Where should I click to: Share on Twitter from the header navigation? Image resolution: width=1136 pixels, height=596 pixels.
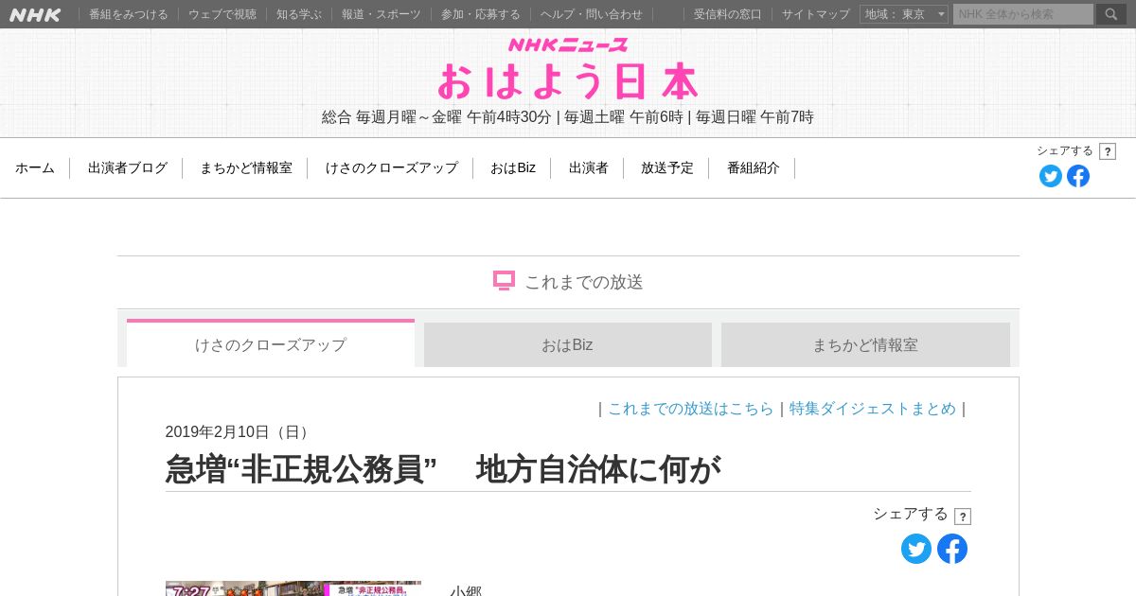point(1051,176)
